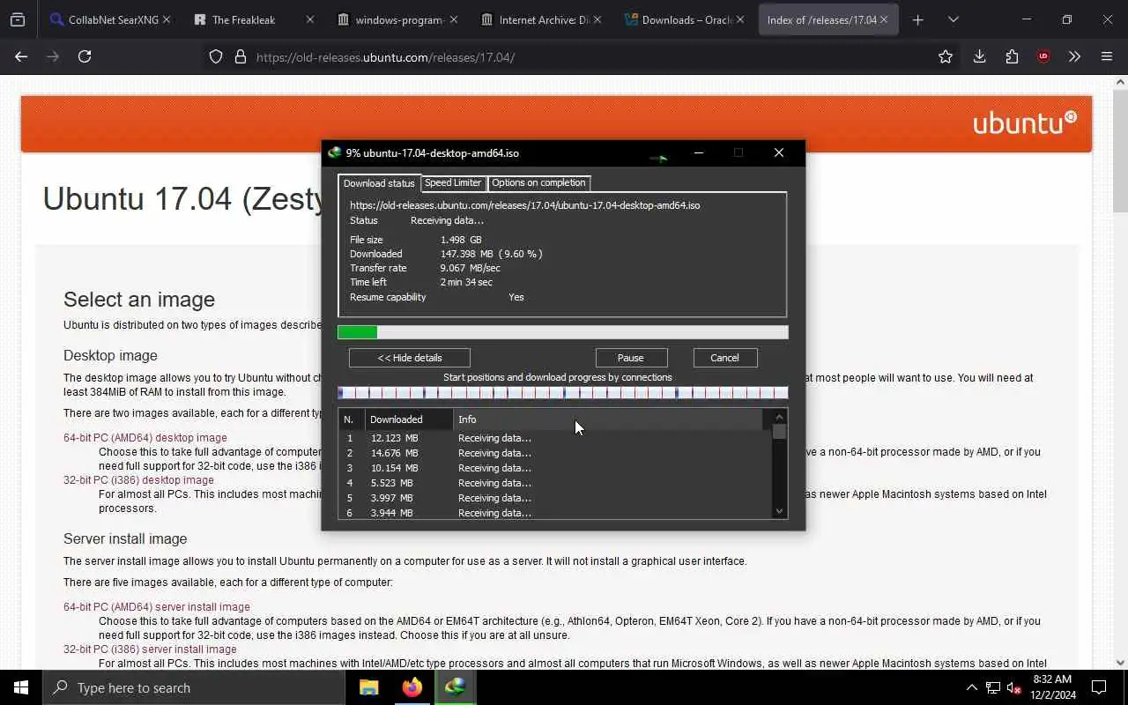The width and height of the screenshot is (1128, 705).
Task: Open the Speed Limiter tab
Action: click(x=453, y=182)
